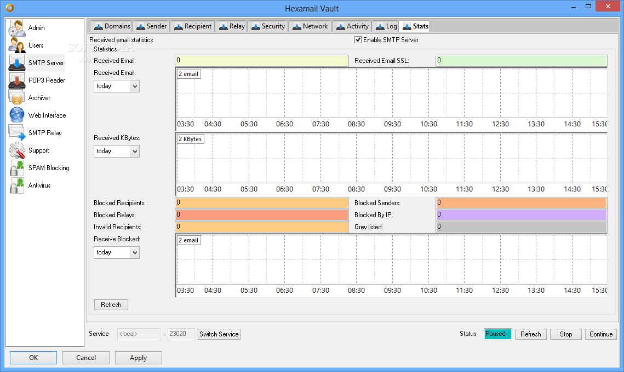
Task: Click the Stats tab label
Action: click(x=421, y=26)
